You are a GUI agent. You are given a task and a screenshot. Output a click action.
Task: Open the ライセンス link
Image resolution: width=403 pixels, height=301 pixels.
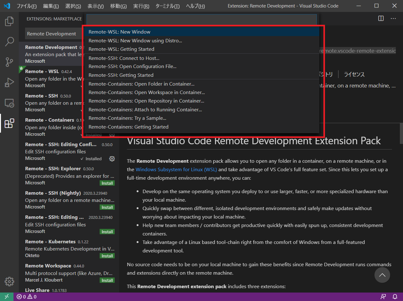coord(354,74)
